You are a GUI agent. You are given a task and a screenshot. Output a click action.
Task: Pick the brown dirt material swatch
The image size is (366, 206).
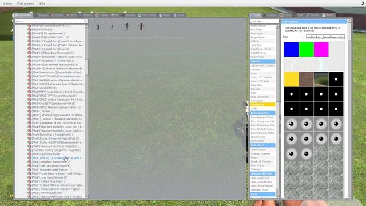click(x=306, y=79)
